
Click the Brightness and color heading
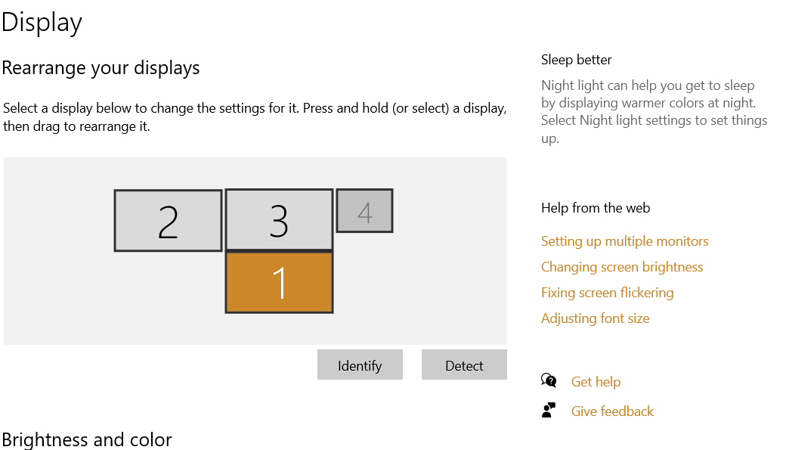87,439
